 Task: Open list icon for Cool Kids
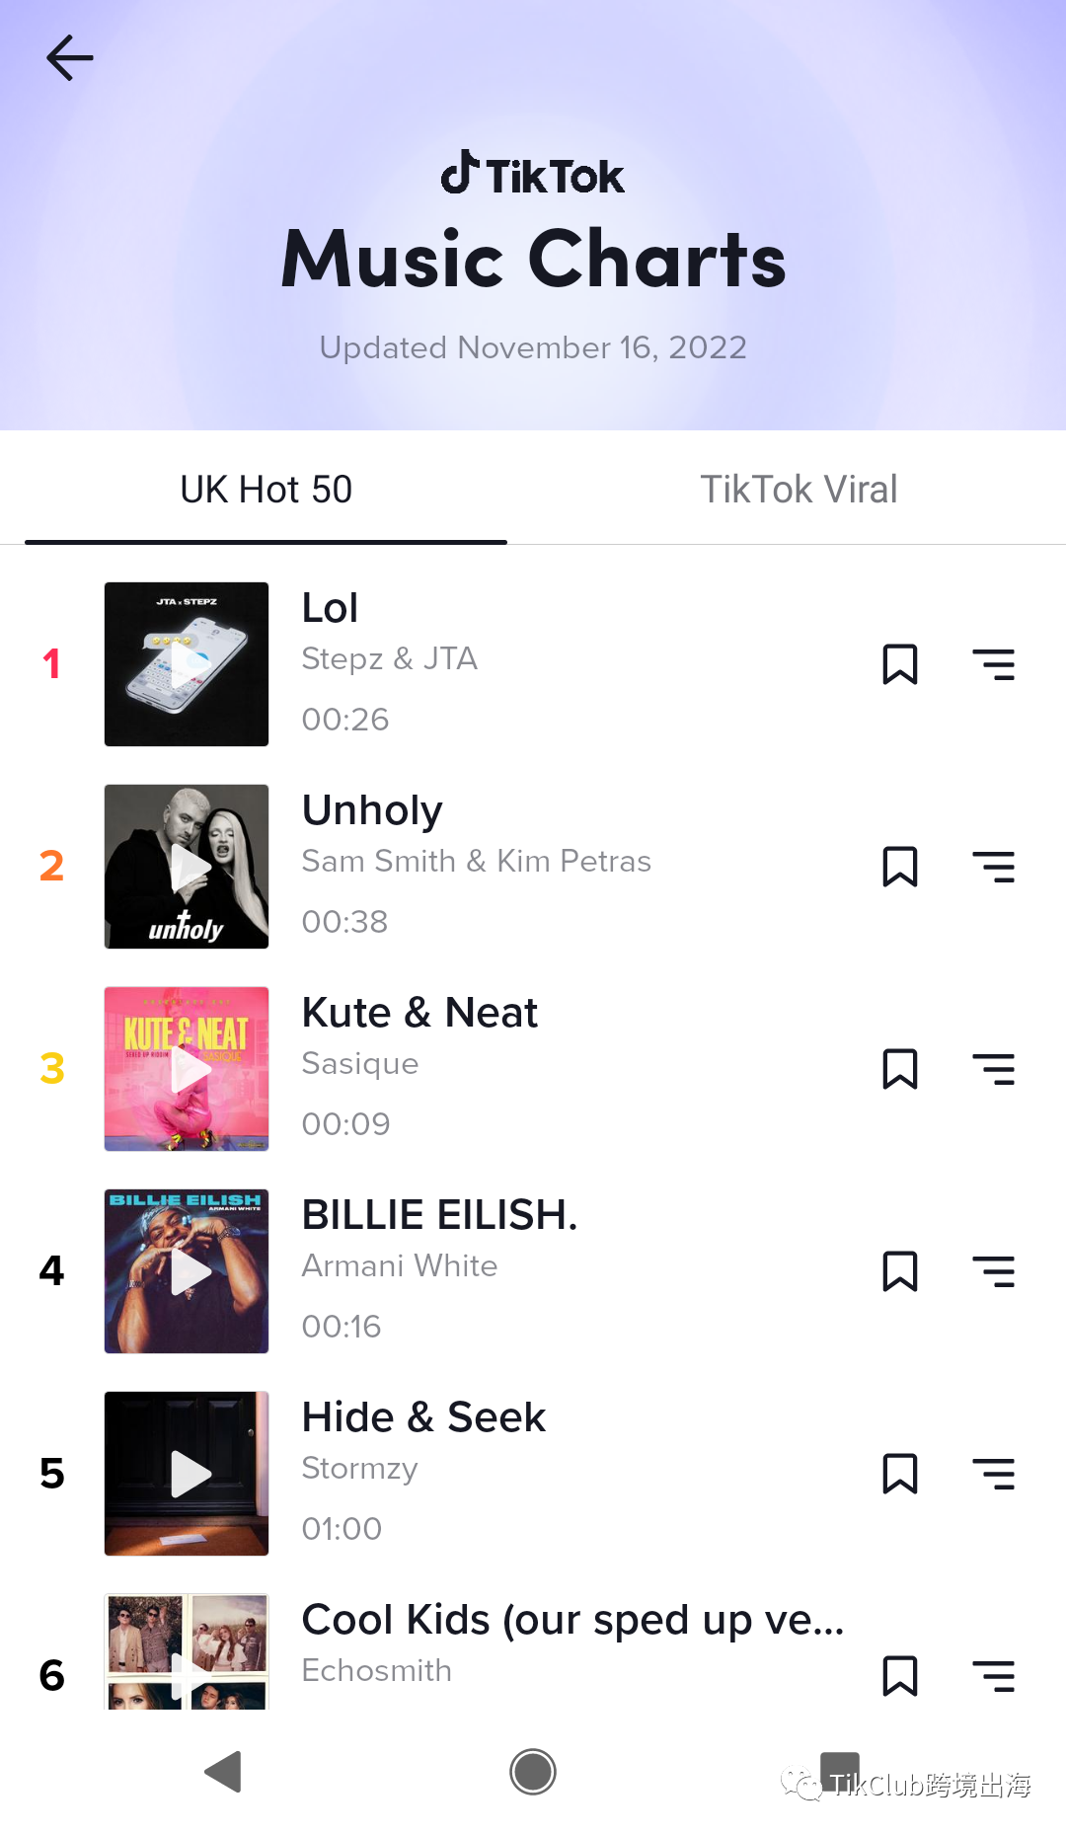click(993, 1676)
